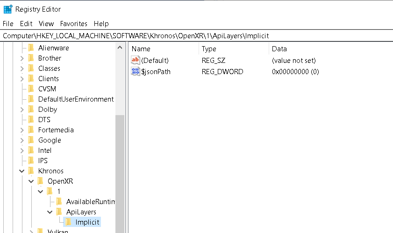This screenshot has width=393, height=233.
Task: Collapse the ApiLayers tree node
Action: 50,212
